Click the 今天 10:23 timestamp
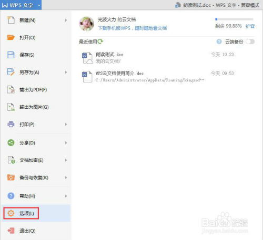The image size is (263, 240). point(222,55)
